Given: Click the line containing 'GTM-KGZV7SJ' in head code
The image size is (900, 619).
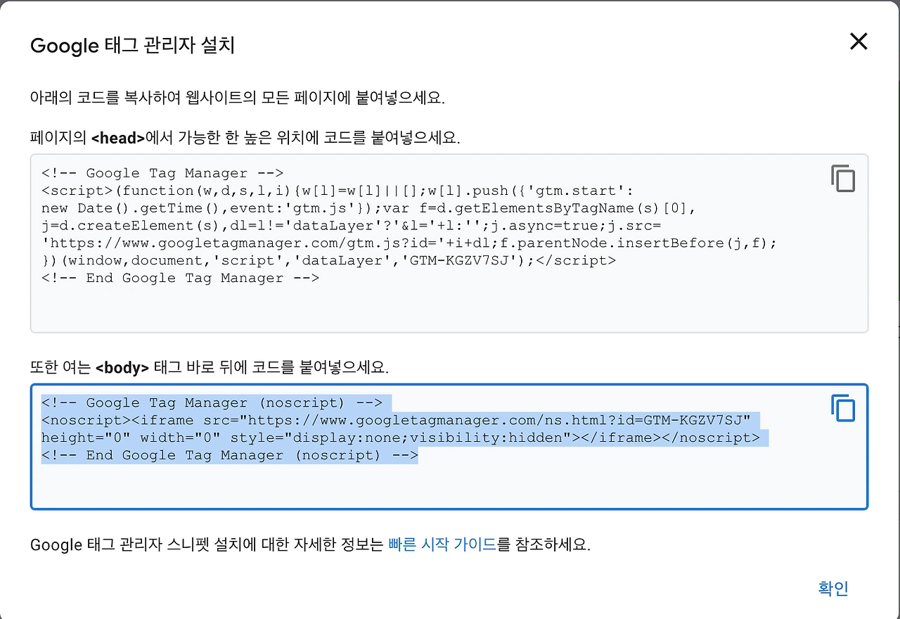Looking at the screenshot, I should point(328,260).
